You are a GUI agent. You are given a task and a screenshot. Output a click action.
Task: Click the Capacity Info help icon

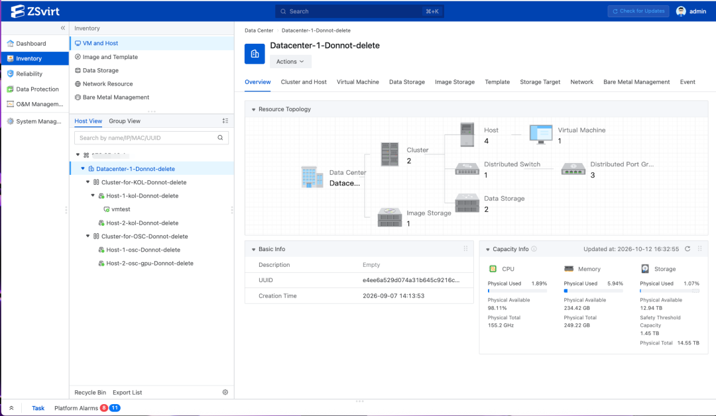pos(534,249)
